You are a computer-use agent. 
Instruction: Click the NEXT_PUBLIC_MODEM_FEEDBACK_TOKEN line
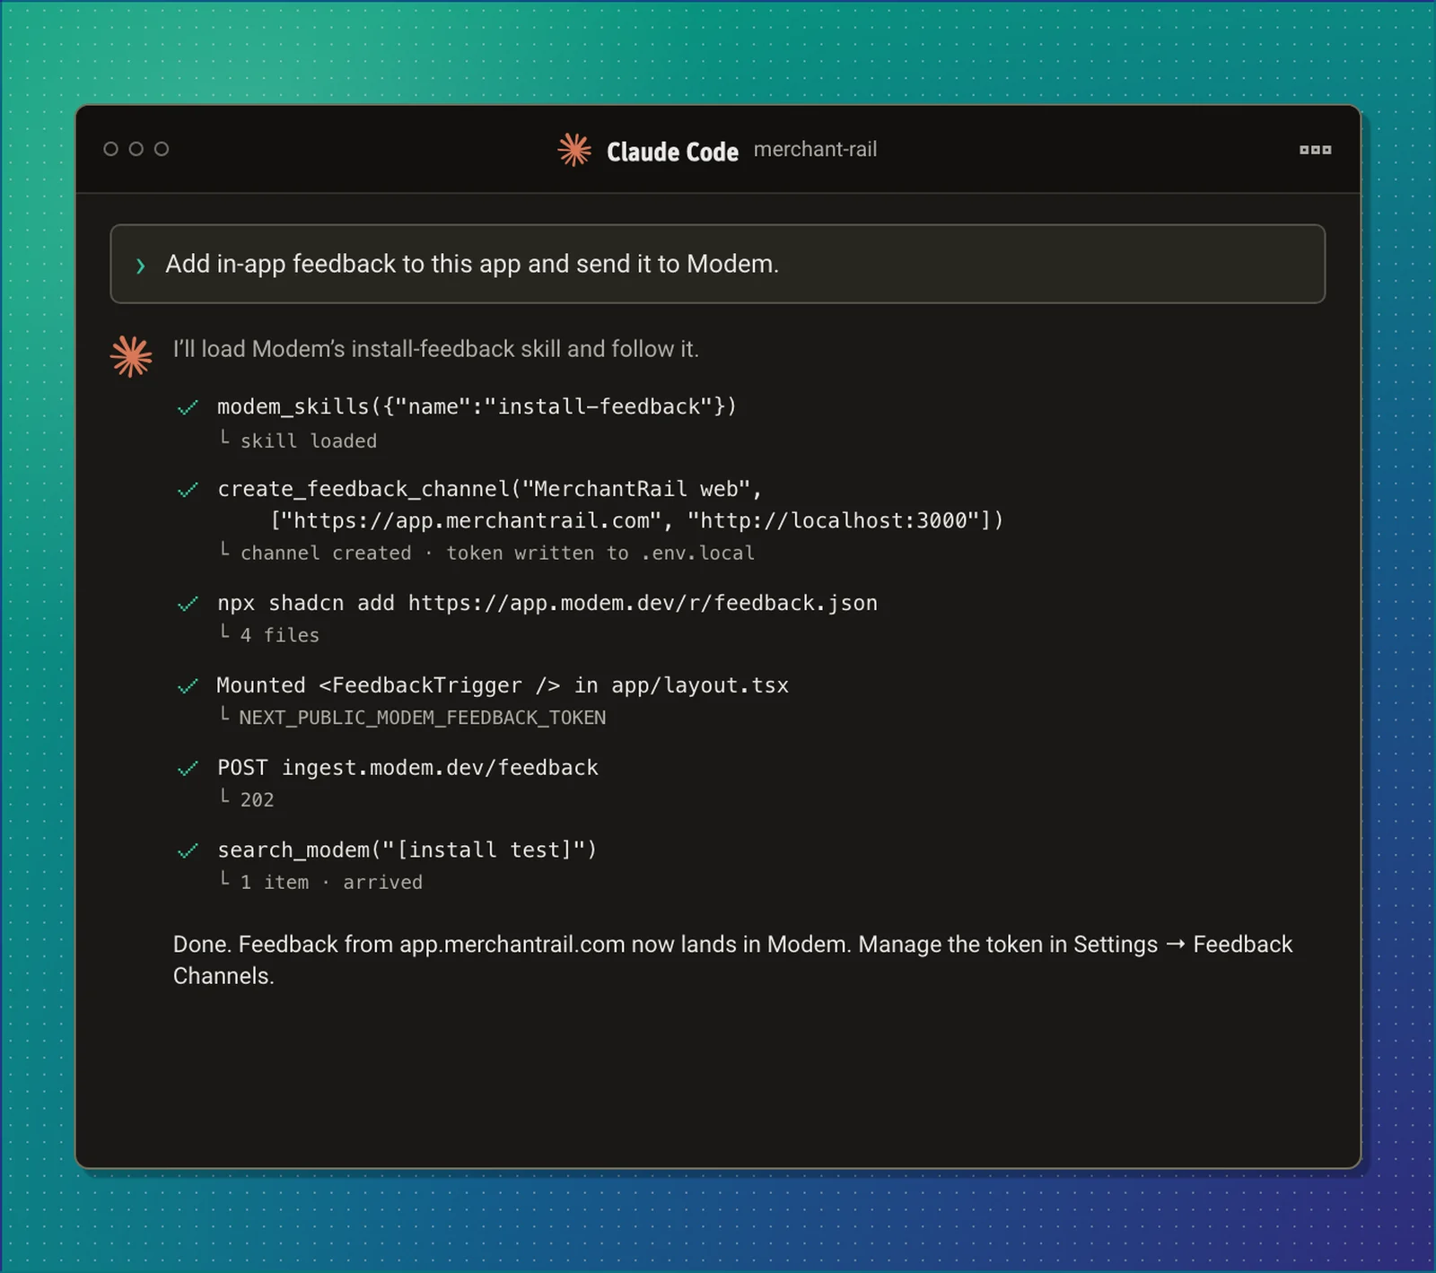(422, 718)
